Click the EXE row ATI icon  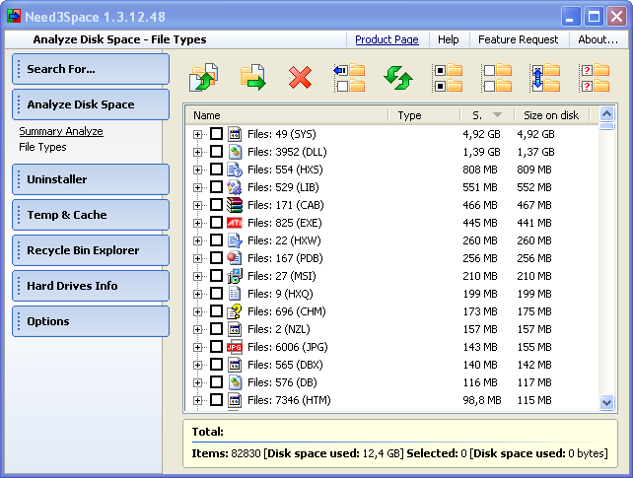(x=235, y=223)
